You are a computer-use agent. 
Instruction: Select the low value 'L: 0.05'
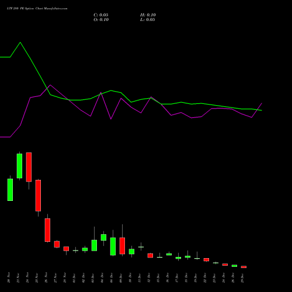pos(148,20)
